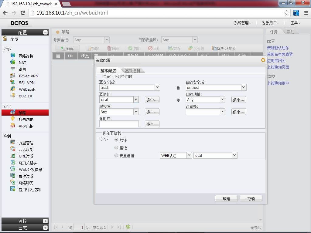Image resolution: width=311 pixels, height=233 pixels.
Task: Click the 802.1X key icon
Action: (13, 95)
